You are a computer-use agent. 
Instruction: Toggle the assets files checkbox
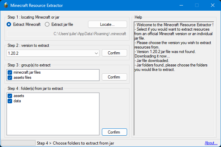pos(10,78)
